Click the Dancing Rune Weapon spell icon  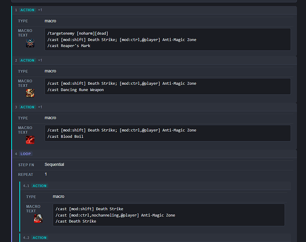tap(30, 93)
